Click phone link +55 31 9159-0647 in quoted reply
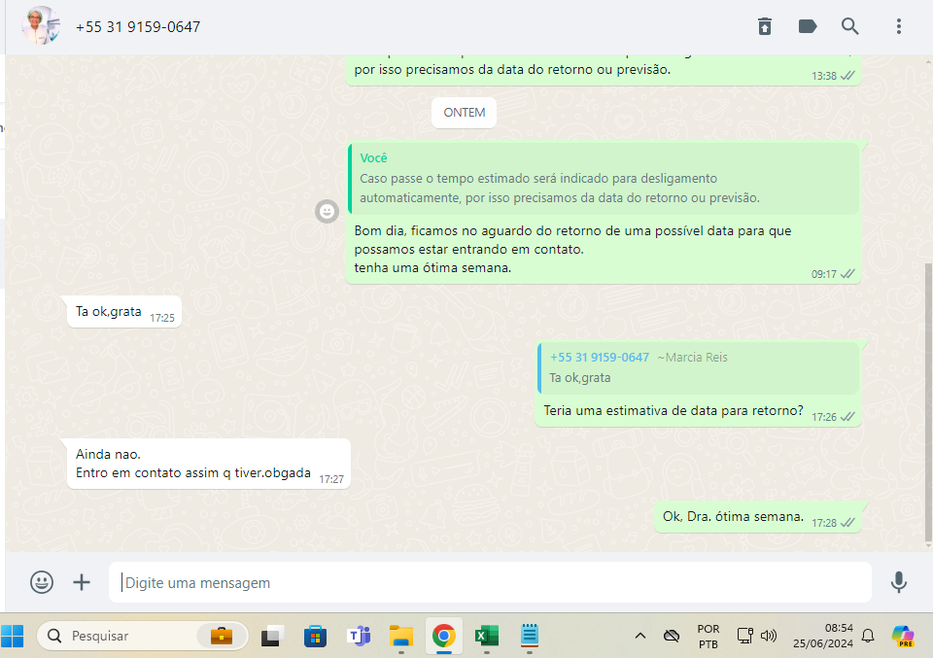The width and height of the screenshot is (933, 658). [x=600, y=357]
